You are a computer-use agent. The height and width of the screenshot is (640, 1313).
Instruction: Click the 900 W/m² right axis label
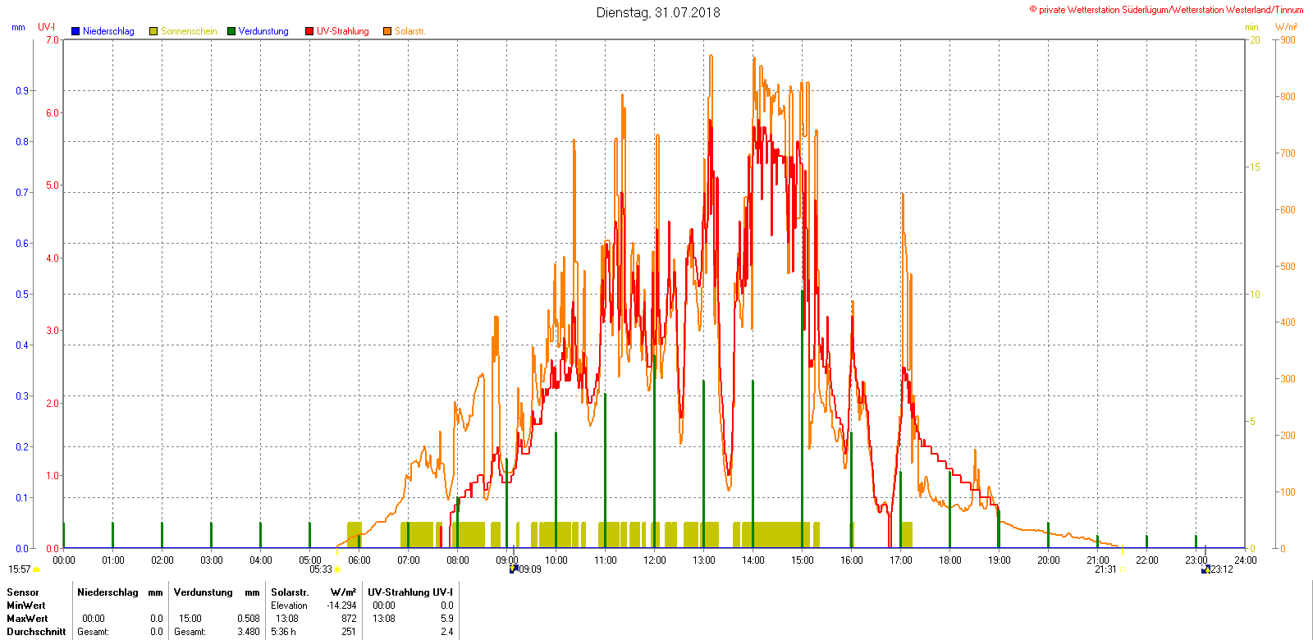point(1288,40)
